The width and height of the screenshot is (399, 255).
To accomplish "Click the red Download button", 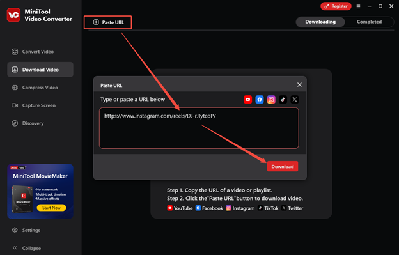I will (283, 167).
